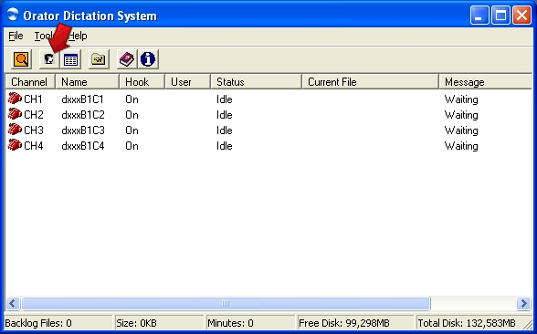Select the CH2 channel label

(x=34, y=115)
